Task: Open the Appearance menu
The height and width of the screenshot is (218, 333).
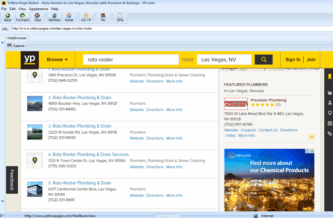Action: coord(38,9)
